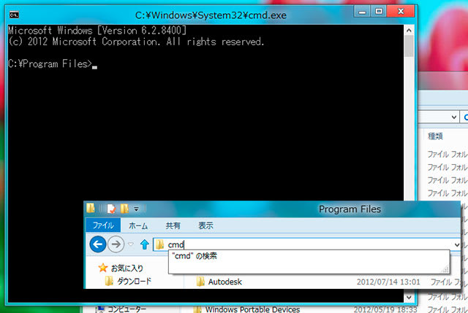Click the folder icon in address bar
The height and width of the screenshot is (313, 468).
click(x=159, y=244)
